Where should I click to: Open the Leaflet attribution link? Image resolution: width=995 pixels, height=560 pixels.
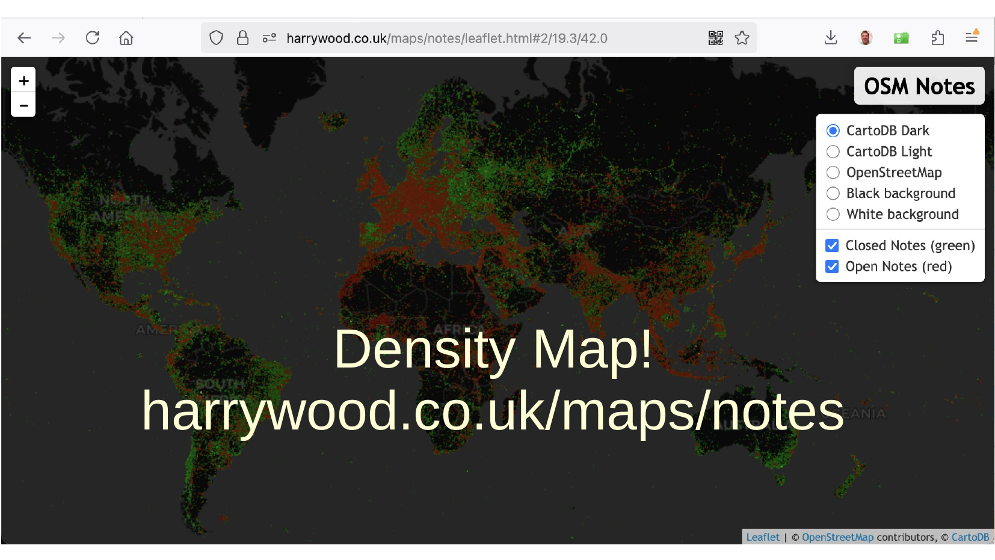[x=762, y=537]
